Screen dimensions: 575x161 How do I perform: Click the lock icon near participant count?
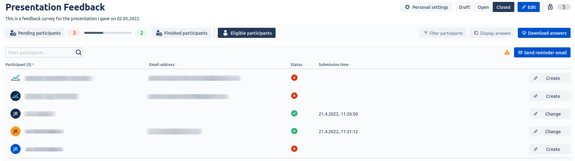[x=550, y=7]
